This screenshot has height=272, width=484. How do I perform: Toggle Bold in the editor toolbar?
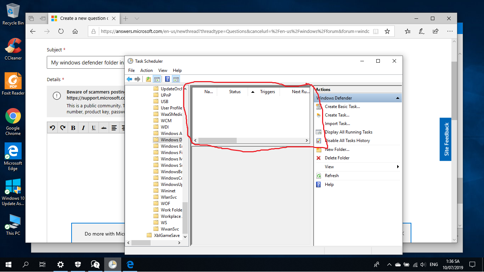pyautogui.click(x=73, y=128)
